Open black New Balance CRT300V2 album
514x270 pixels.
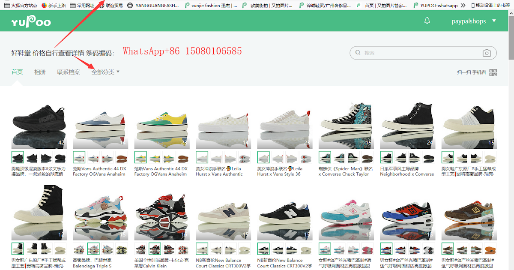point(284,213)
